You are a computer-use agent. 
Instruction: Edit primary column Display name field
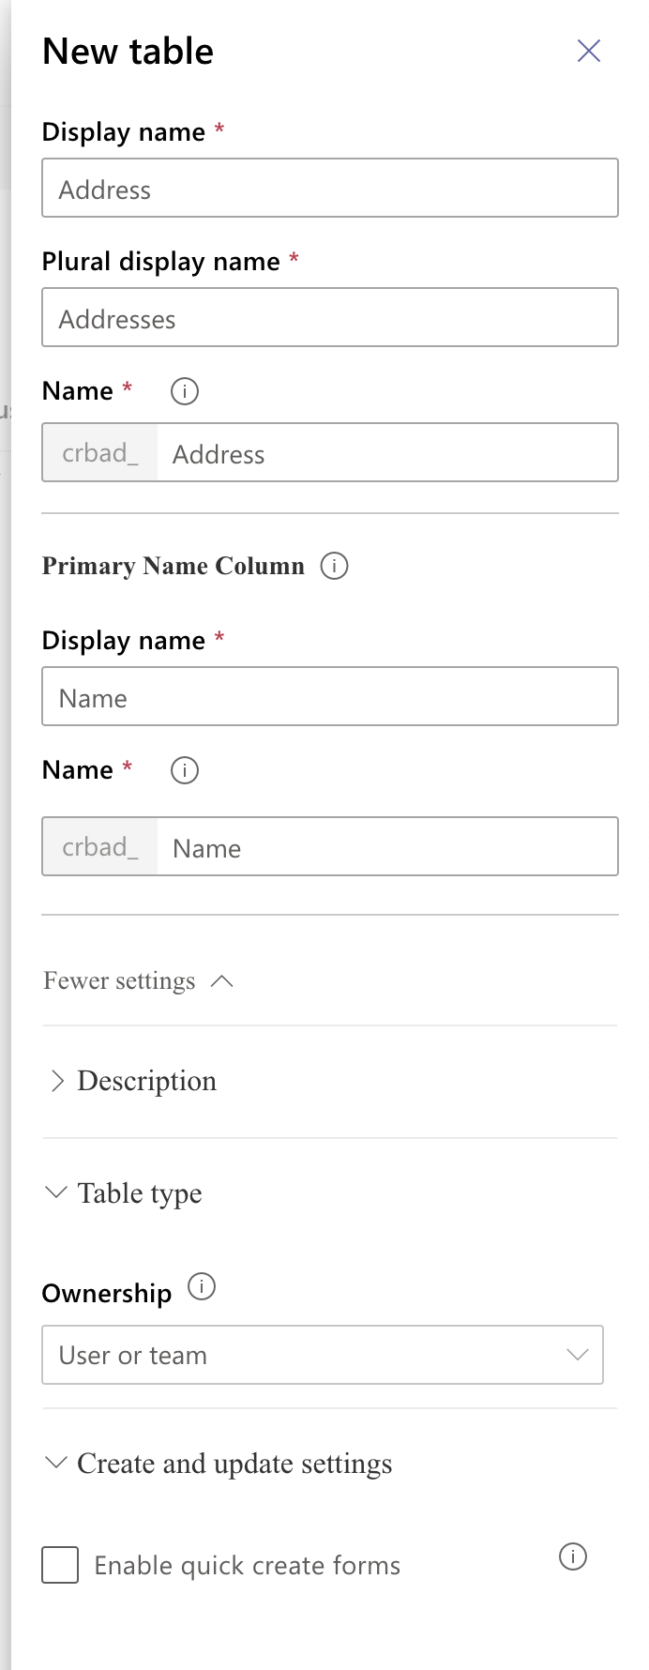click(330, 696)
